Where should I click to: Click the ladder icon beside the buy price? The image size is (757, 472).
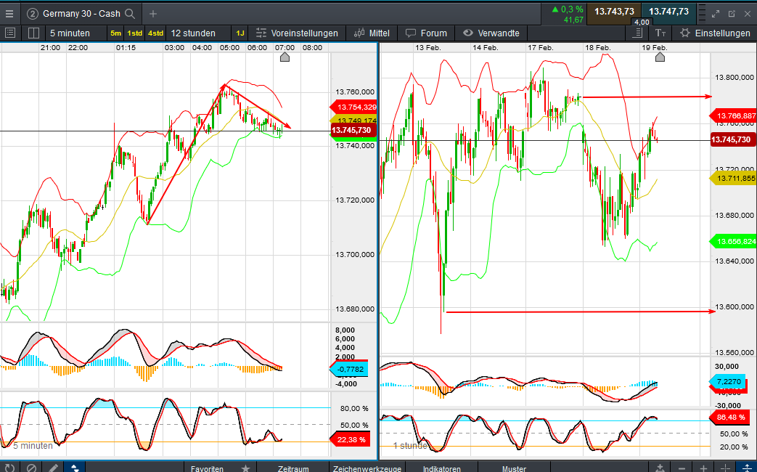click(x=702, y=14)
